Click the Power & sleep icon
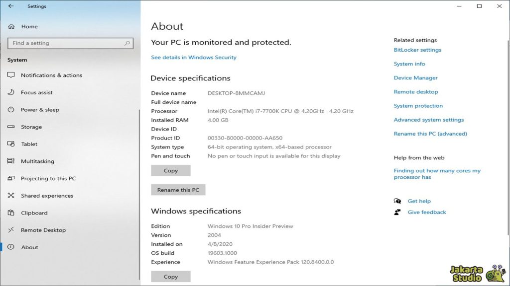This screenshot has width=510, height=286. coord(11,109)
